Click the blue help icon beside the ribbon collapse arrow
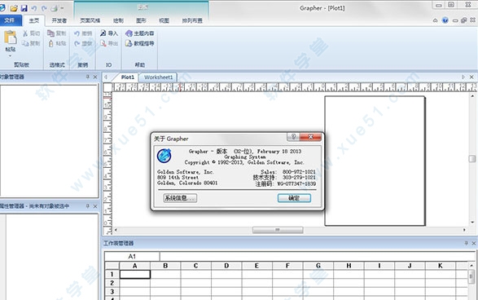The width and height of the screenshot is (478, 300). pos(445,20)
